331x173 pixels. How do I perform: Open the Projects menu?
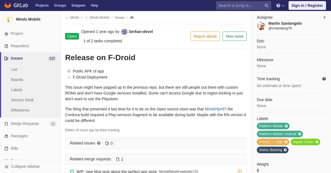pos(42,5)
